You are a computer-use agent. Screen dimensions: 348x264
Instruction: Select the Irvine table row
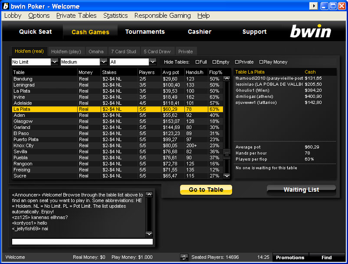pyautogui.click(x=118, y=97)
